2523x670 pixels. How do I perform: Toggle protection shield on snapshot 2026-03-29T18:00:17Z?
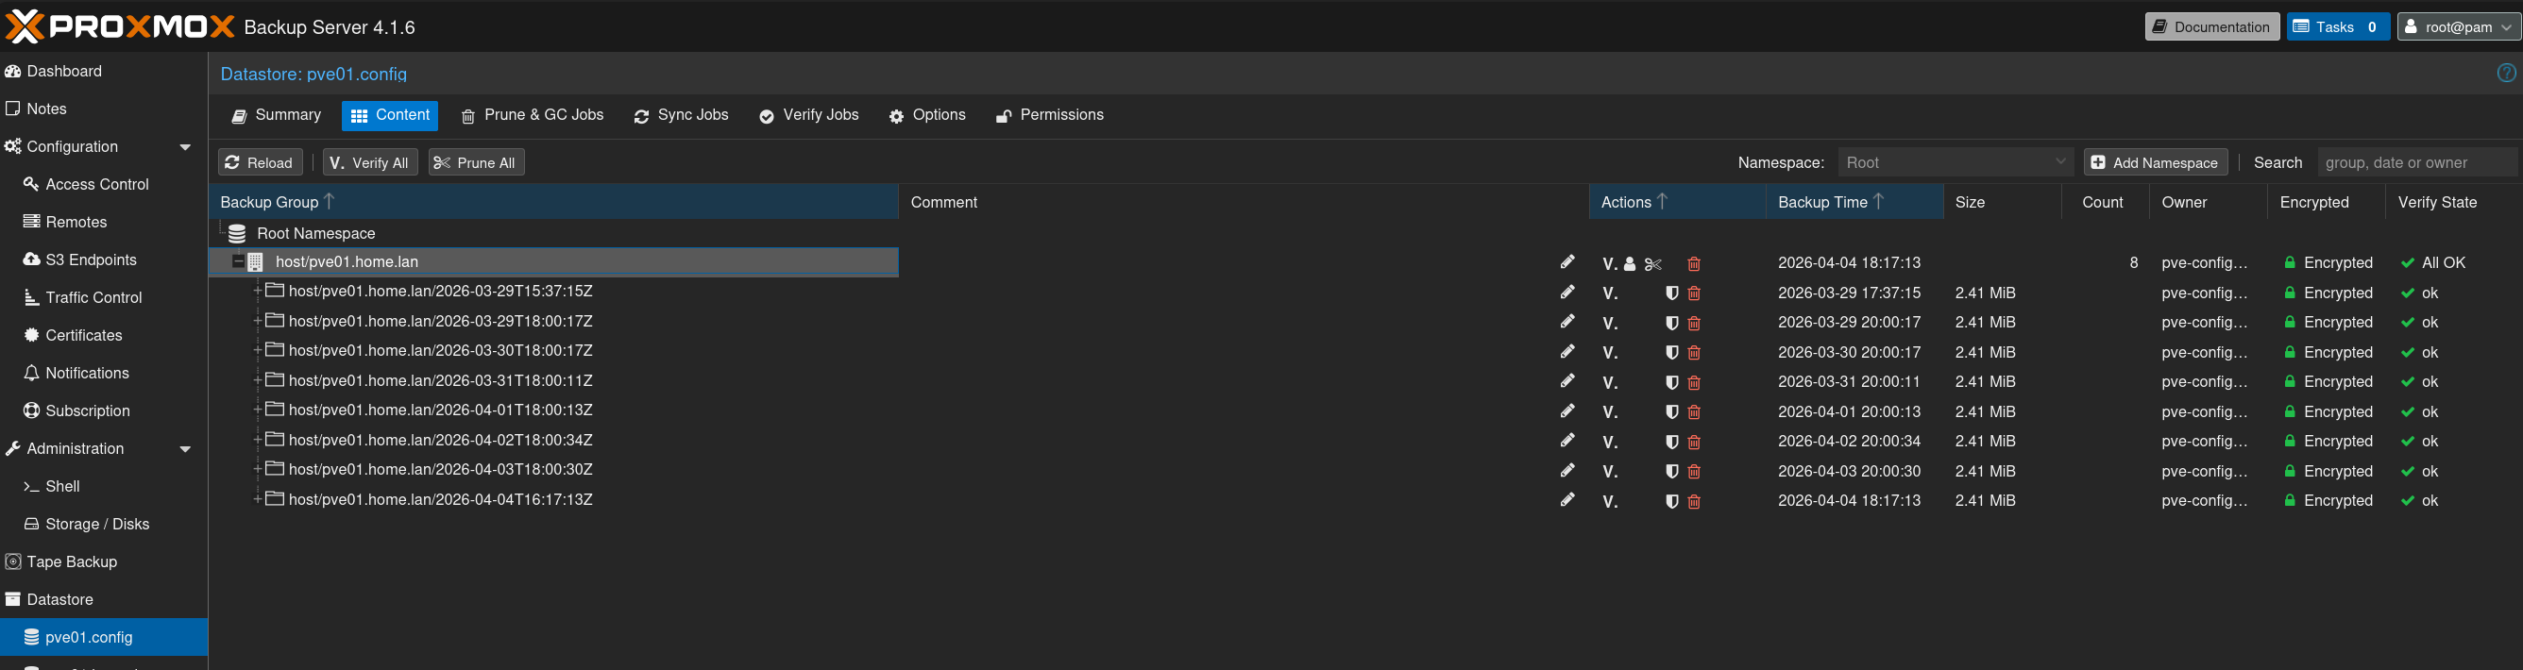coord(1672,323)
